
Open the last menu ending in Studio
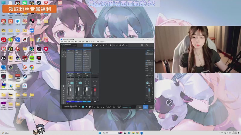[103, 42]
